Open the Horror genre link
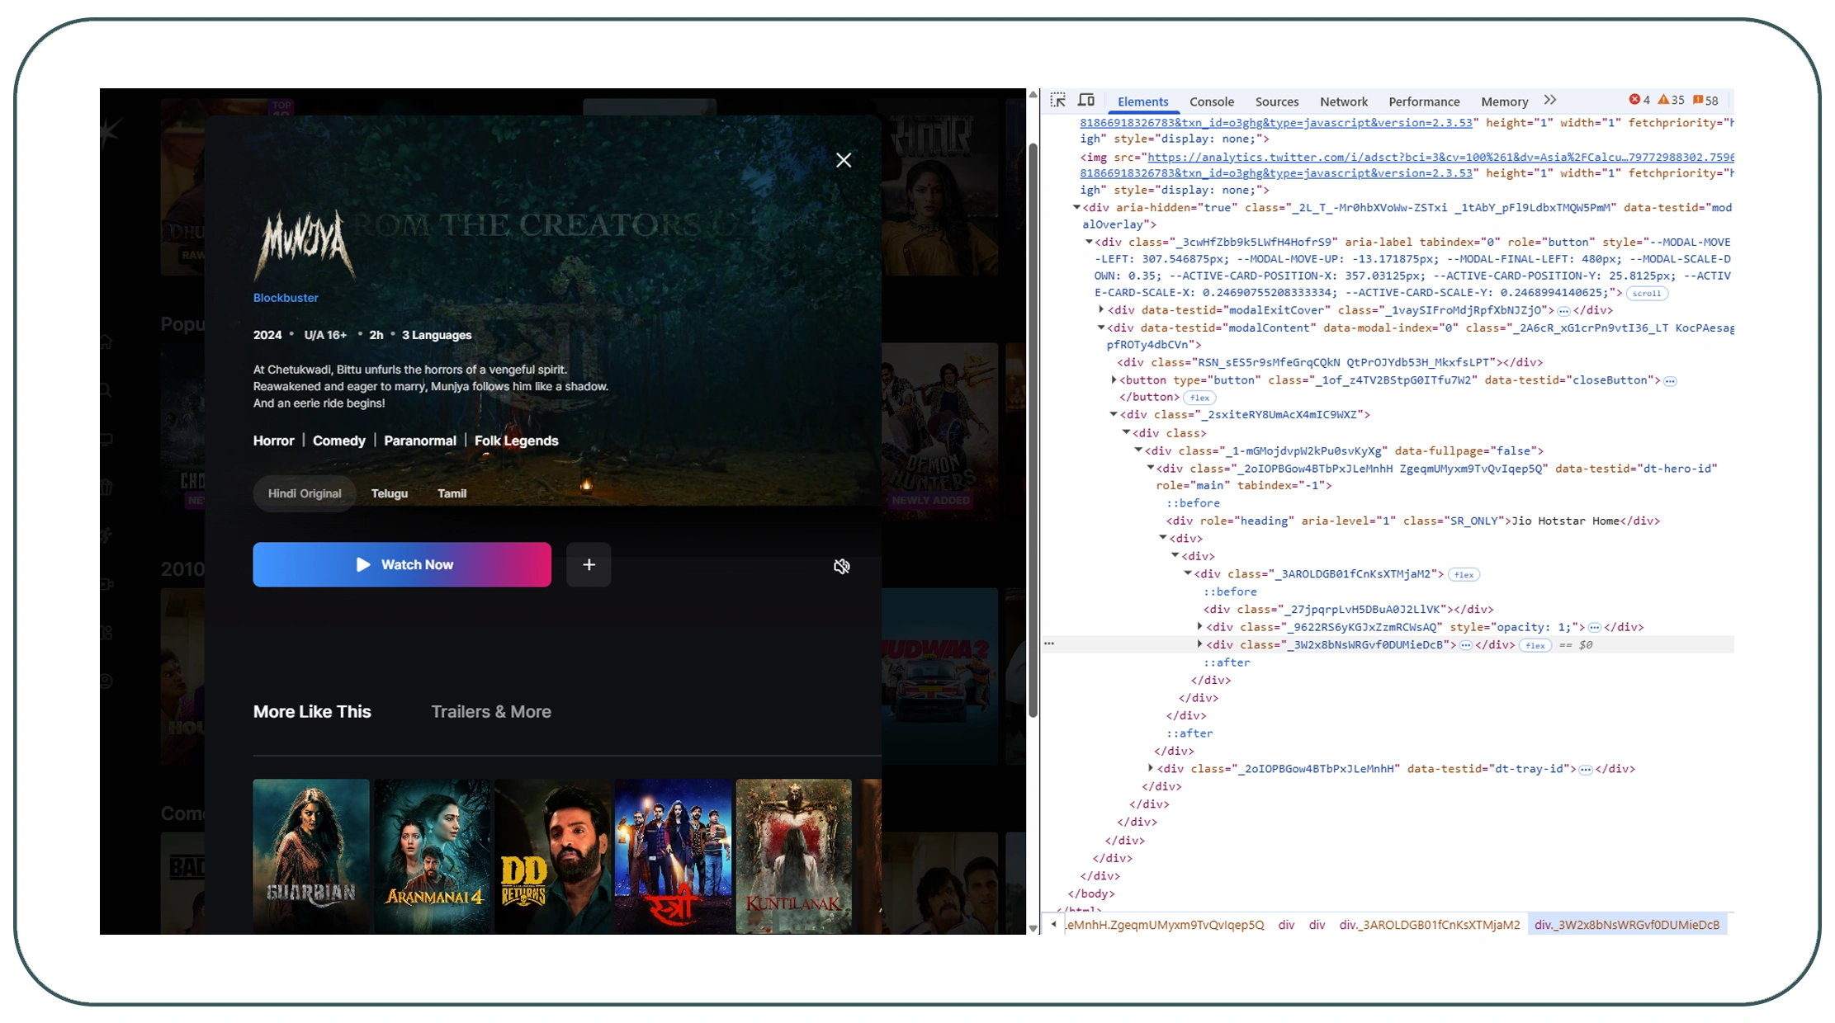Image resolution: width=1835 pixels, height=1023 pixels. pyautogui.click(x=273, y=441)
